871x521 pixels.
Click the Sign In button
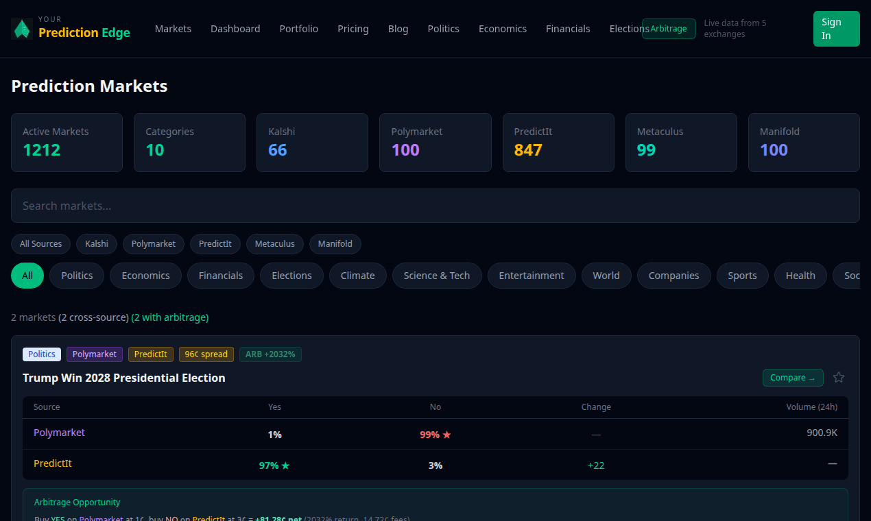(x=836, y=28)
